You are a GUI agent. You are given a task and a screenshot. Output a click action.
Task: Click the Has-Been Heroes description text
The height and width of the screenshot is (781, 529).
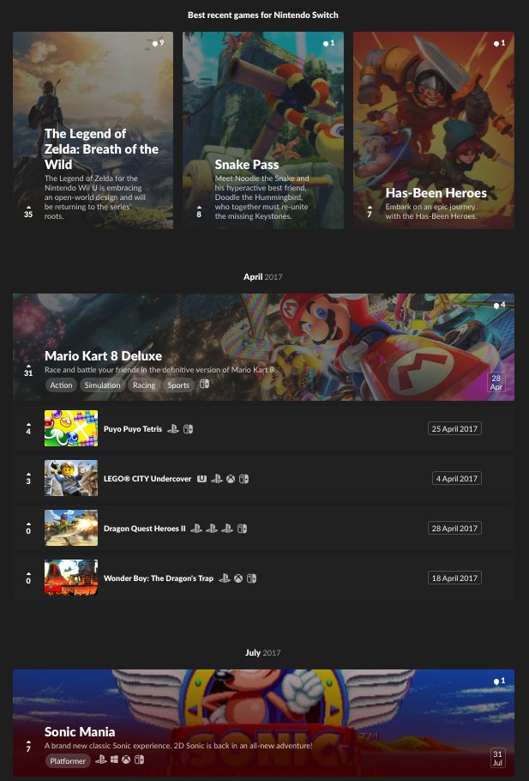(431, 211)
